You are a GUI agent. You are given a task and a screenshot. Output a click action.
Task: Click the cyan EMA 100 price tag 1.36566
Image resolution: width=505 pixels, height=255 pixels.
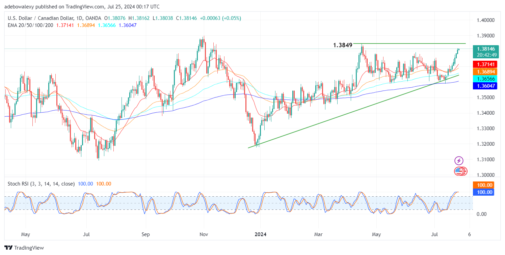tap(486, 79)
